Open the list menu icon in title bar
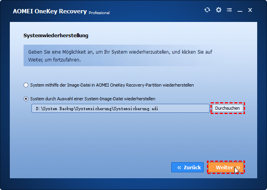 point(229,10)
